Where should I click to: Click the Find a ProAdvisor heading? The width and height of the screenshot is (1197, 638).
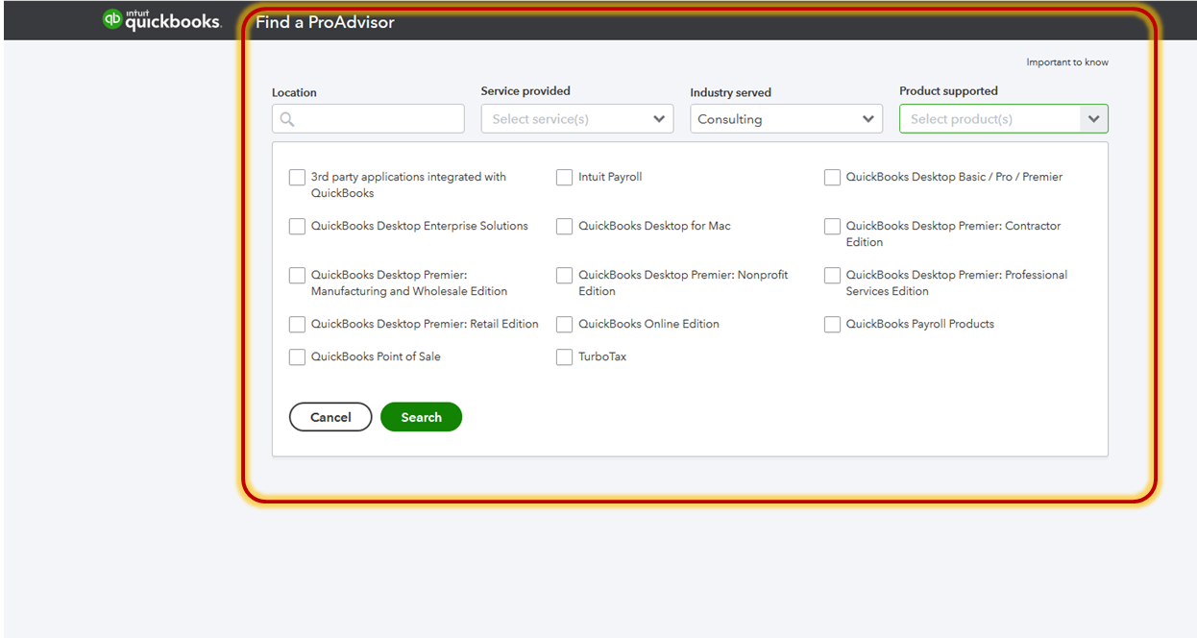point(325,22)
